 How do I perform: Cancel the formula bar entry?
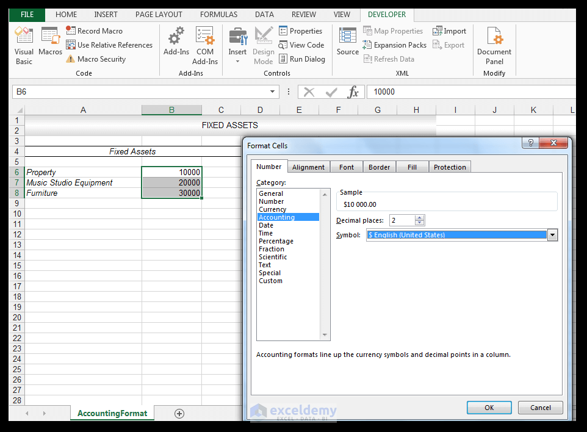[x=309, y=92]
